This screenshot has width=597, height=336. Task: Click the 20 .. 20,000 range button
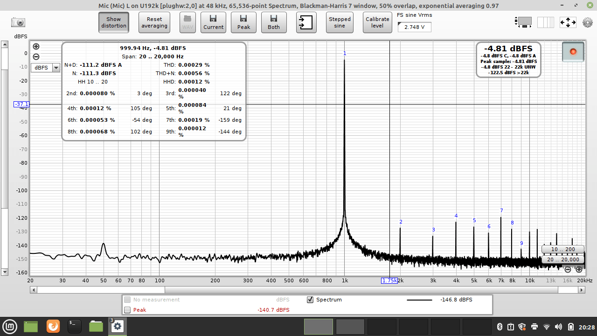[562, 259]
